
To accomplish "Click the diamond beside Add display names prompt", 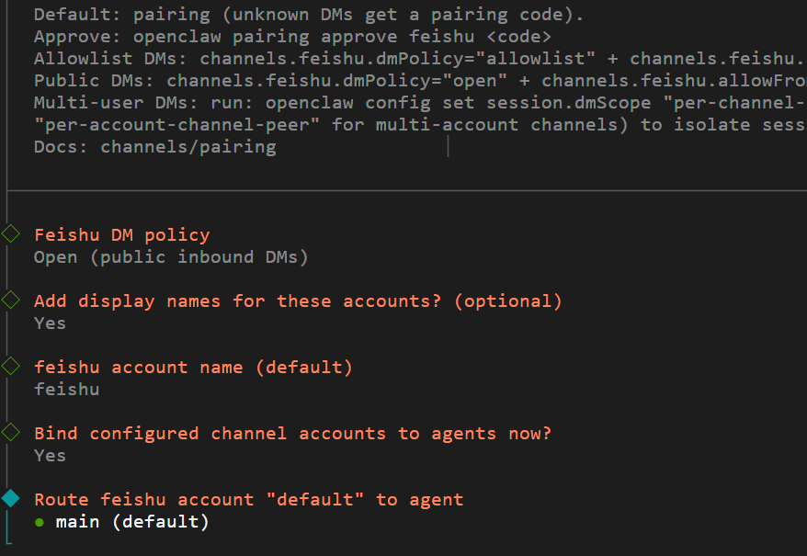I will tap(10, 301).
